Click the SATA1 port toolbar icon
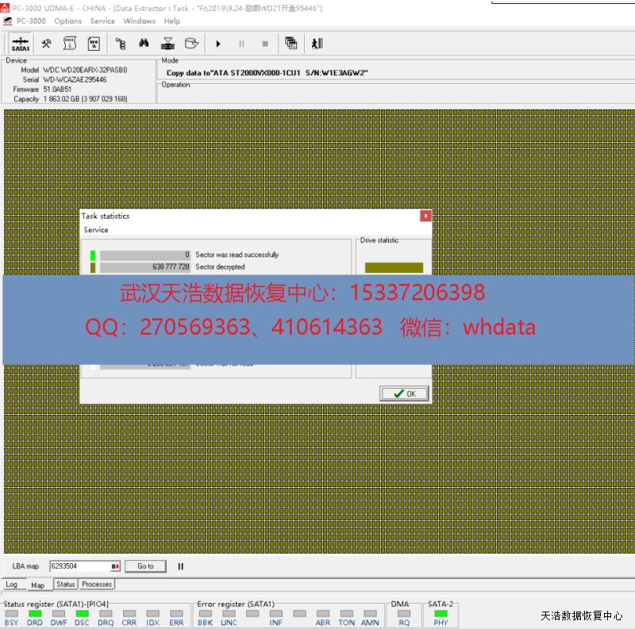This screenshot has height=629, width=635. click(20, 44)
